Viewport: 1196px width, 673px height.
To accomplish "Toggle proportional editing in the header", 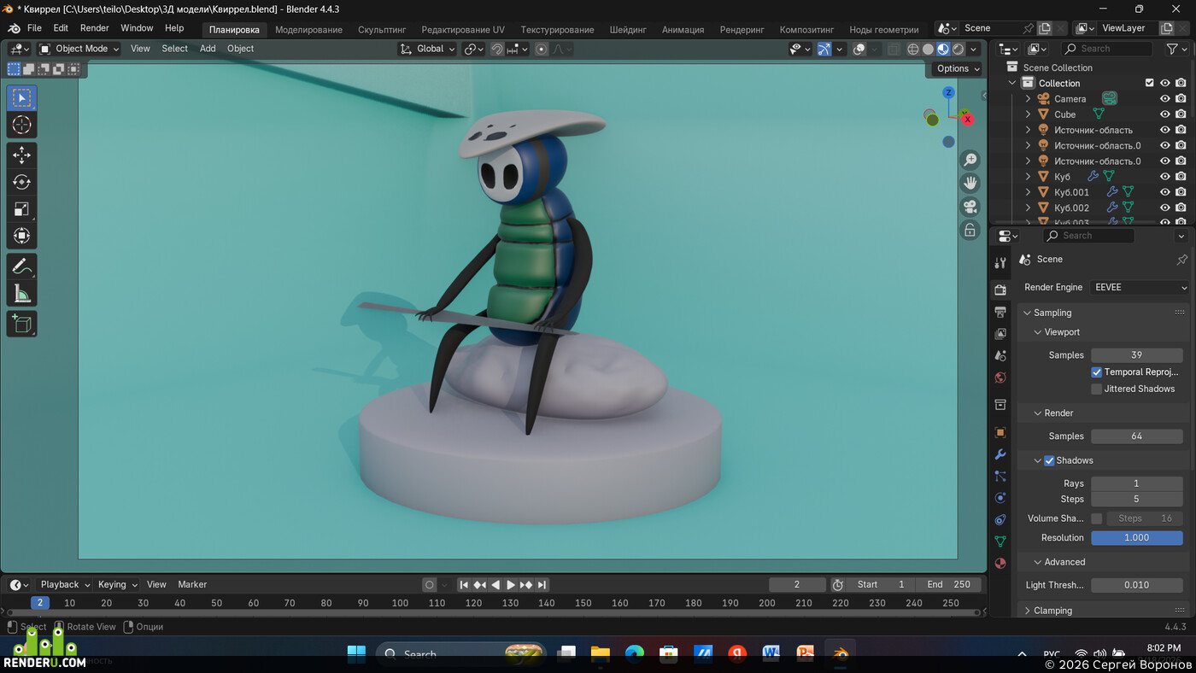I will (541, 49).
